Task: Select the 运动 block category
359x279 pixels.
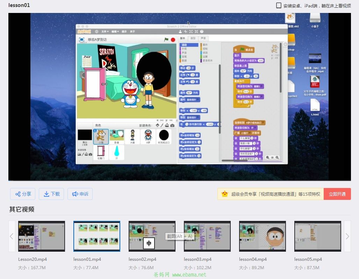Action: pyautogui.click(x=189, y=45)
